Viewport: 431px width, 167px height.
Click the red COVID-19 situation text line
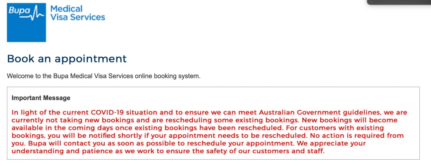209,112
